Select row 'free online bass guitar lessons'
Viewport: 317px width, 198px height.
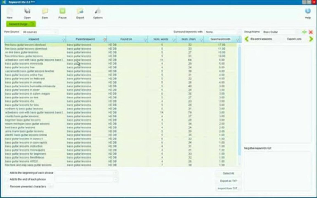121,56
